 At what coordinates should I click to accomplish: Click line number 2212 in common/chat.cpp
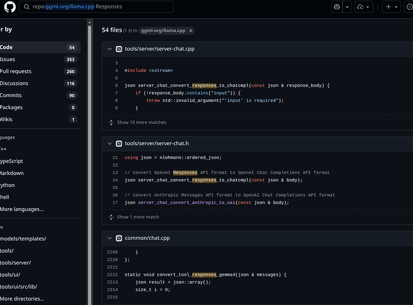click(x=112, y=274)
